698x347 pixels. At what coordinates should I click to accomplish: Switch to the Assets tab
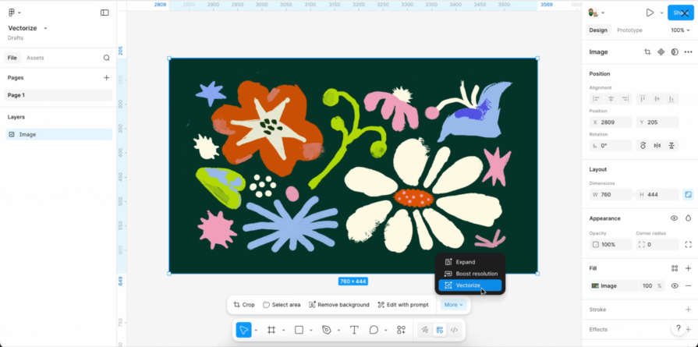(x=35, y=58)
